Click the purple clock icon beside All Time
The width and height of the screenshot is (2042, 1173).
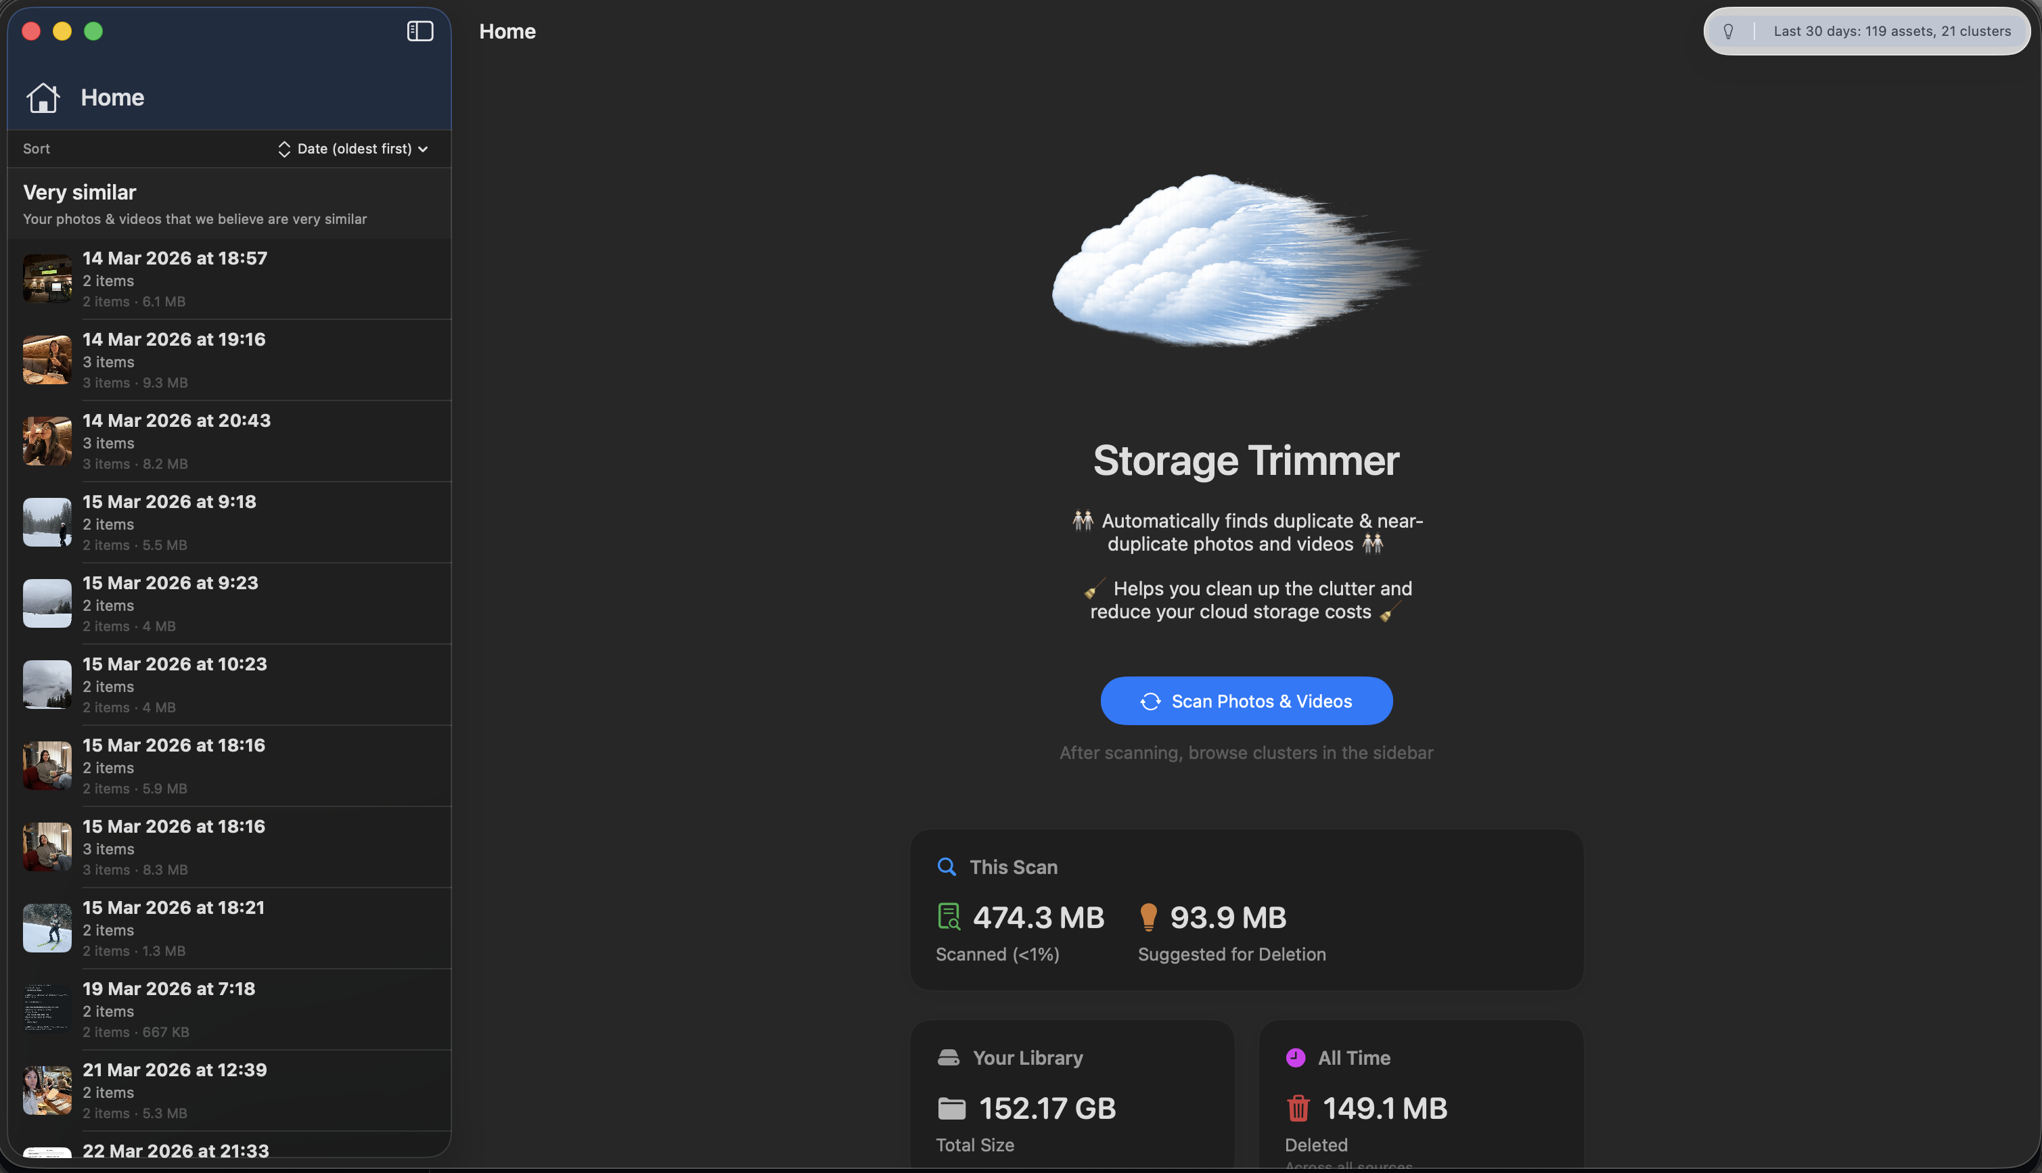[1295, 1058]
